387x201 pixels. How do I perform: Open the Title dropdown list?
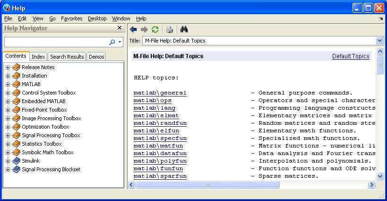(x=379, y=41)
